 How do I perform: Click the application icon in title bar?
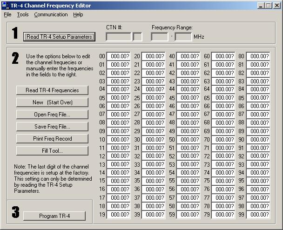coord(5,6)
